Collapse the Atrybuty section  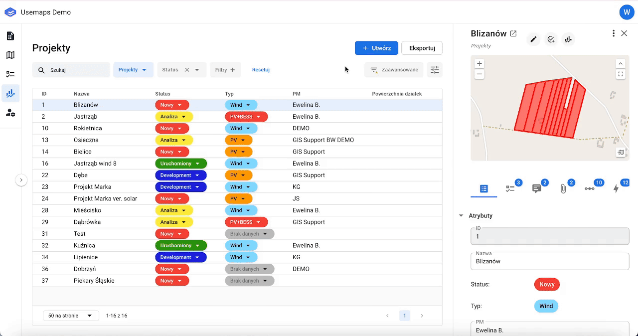point(461,216)
